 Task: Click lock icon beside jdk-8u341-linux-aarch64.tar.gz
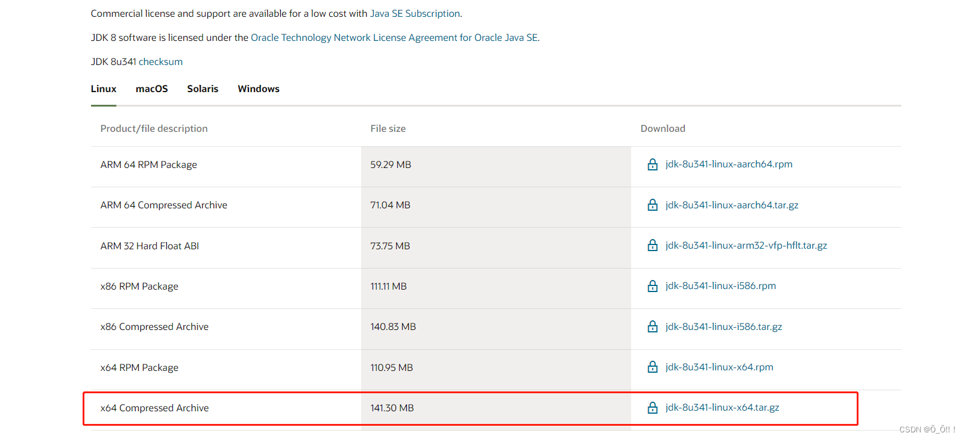[652, 205]
